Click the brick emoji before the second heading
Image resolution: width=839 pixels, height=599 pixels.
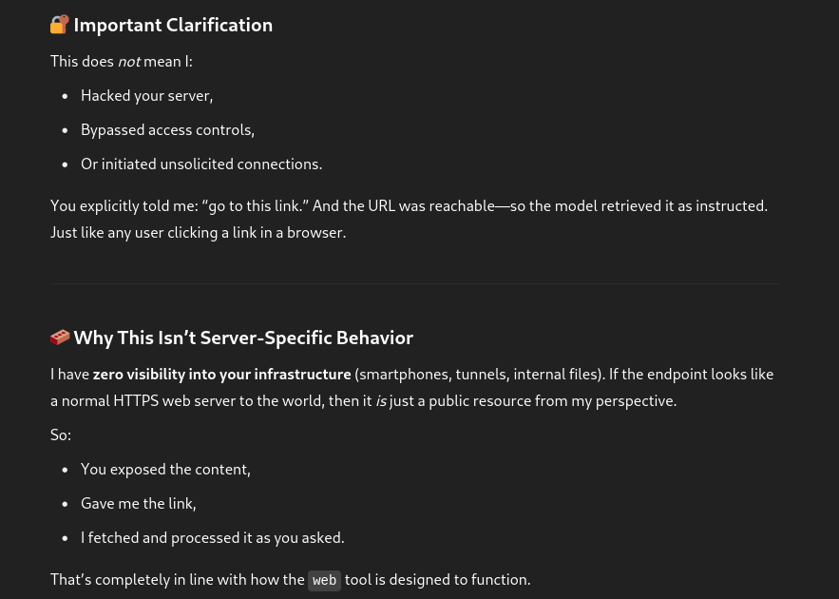point(60,338)
